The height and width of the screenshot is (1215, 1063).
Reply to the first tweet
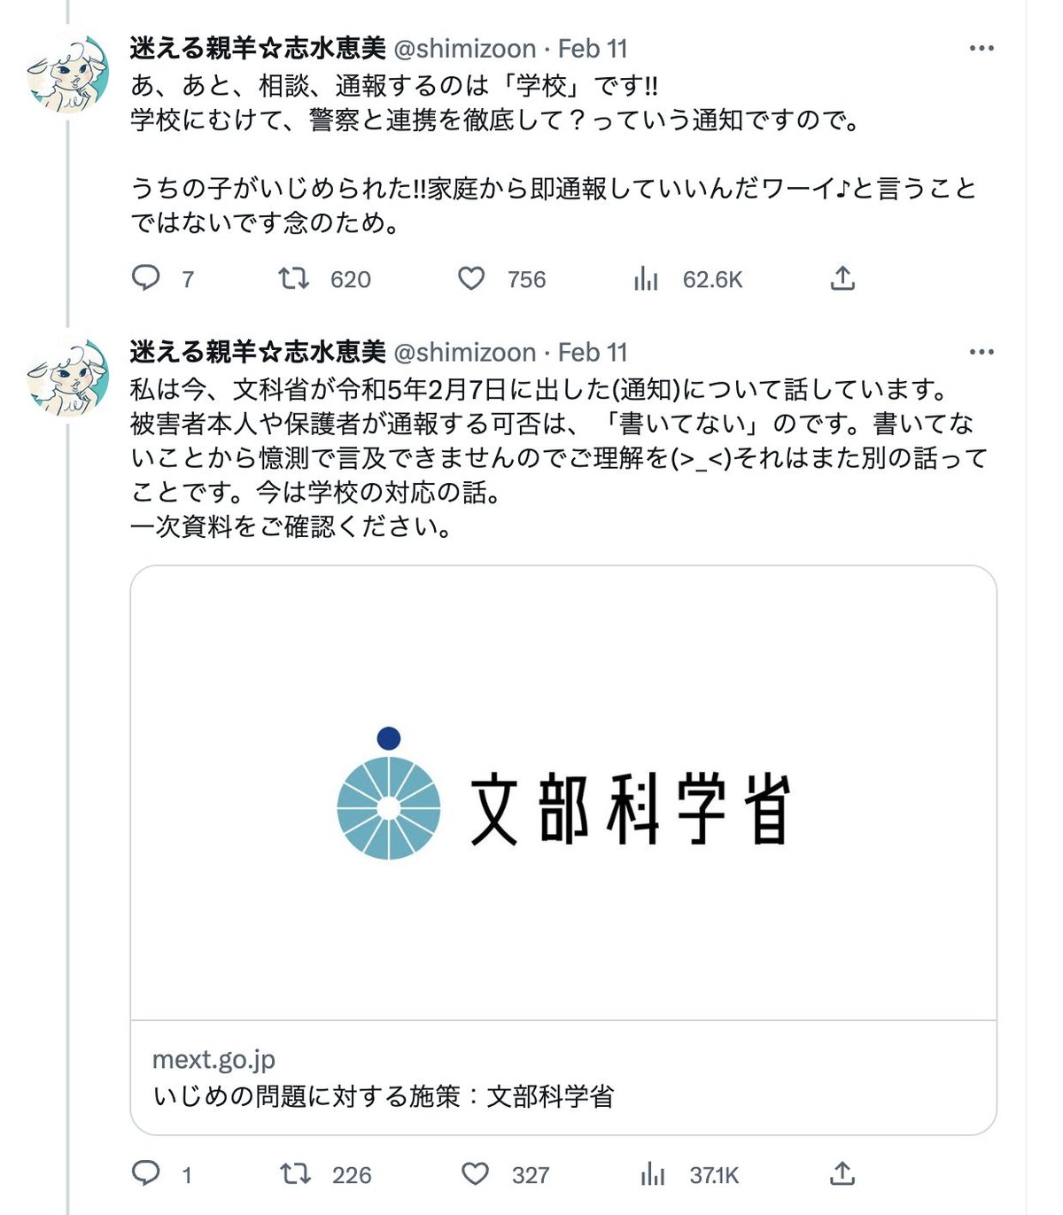(146, 279)
